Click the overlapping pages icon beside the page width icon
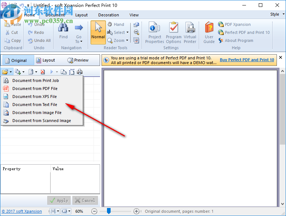The image size is (286, 216). pyautogui.click(x=63, y=72)
